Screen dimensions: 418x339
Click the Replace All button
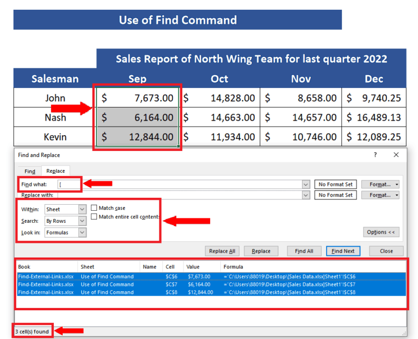[222, 251]
